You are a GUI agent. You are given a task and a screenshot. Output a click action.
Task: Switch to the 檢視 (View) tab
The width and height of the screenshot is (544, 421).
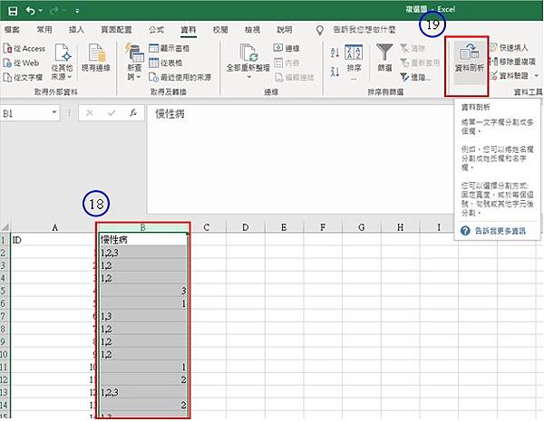252,30
